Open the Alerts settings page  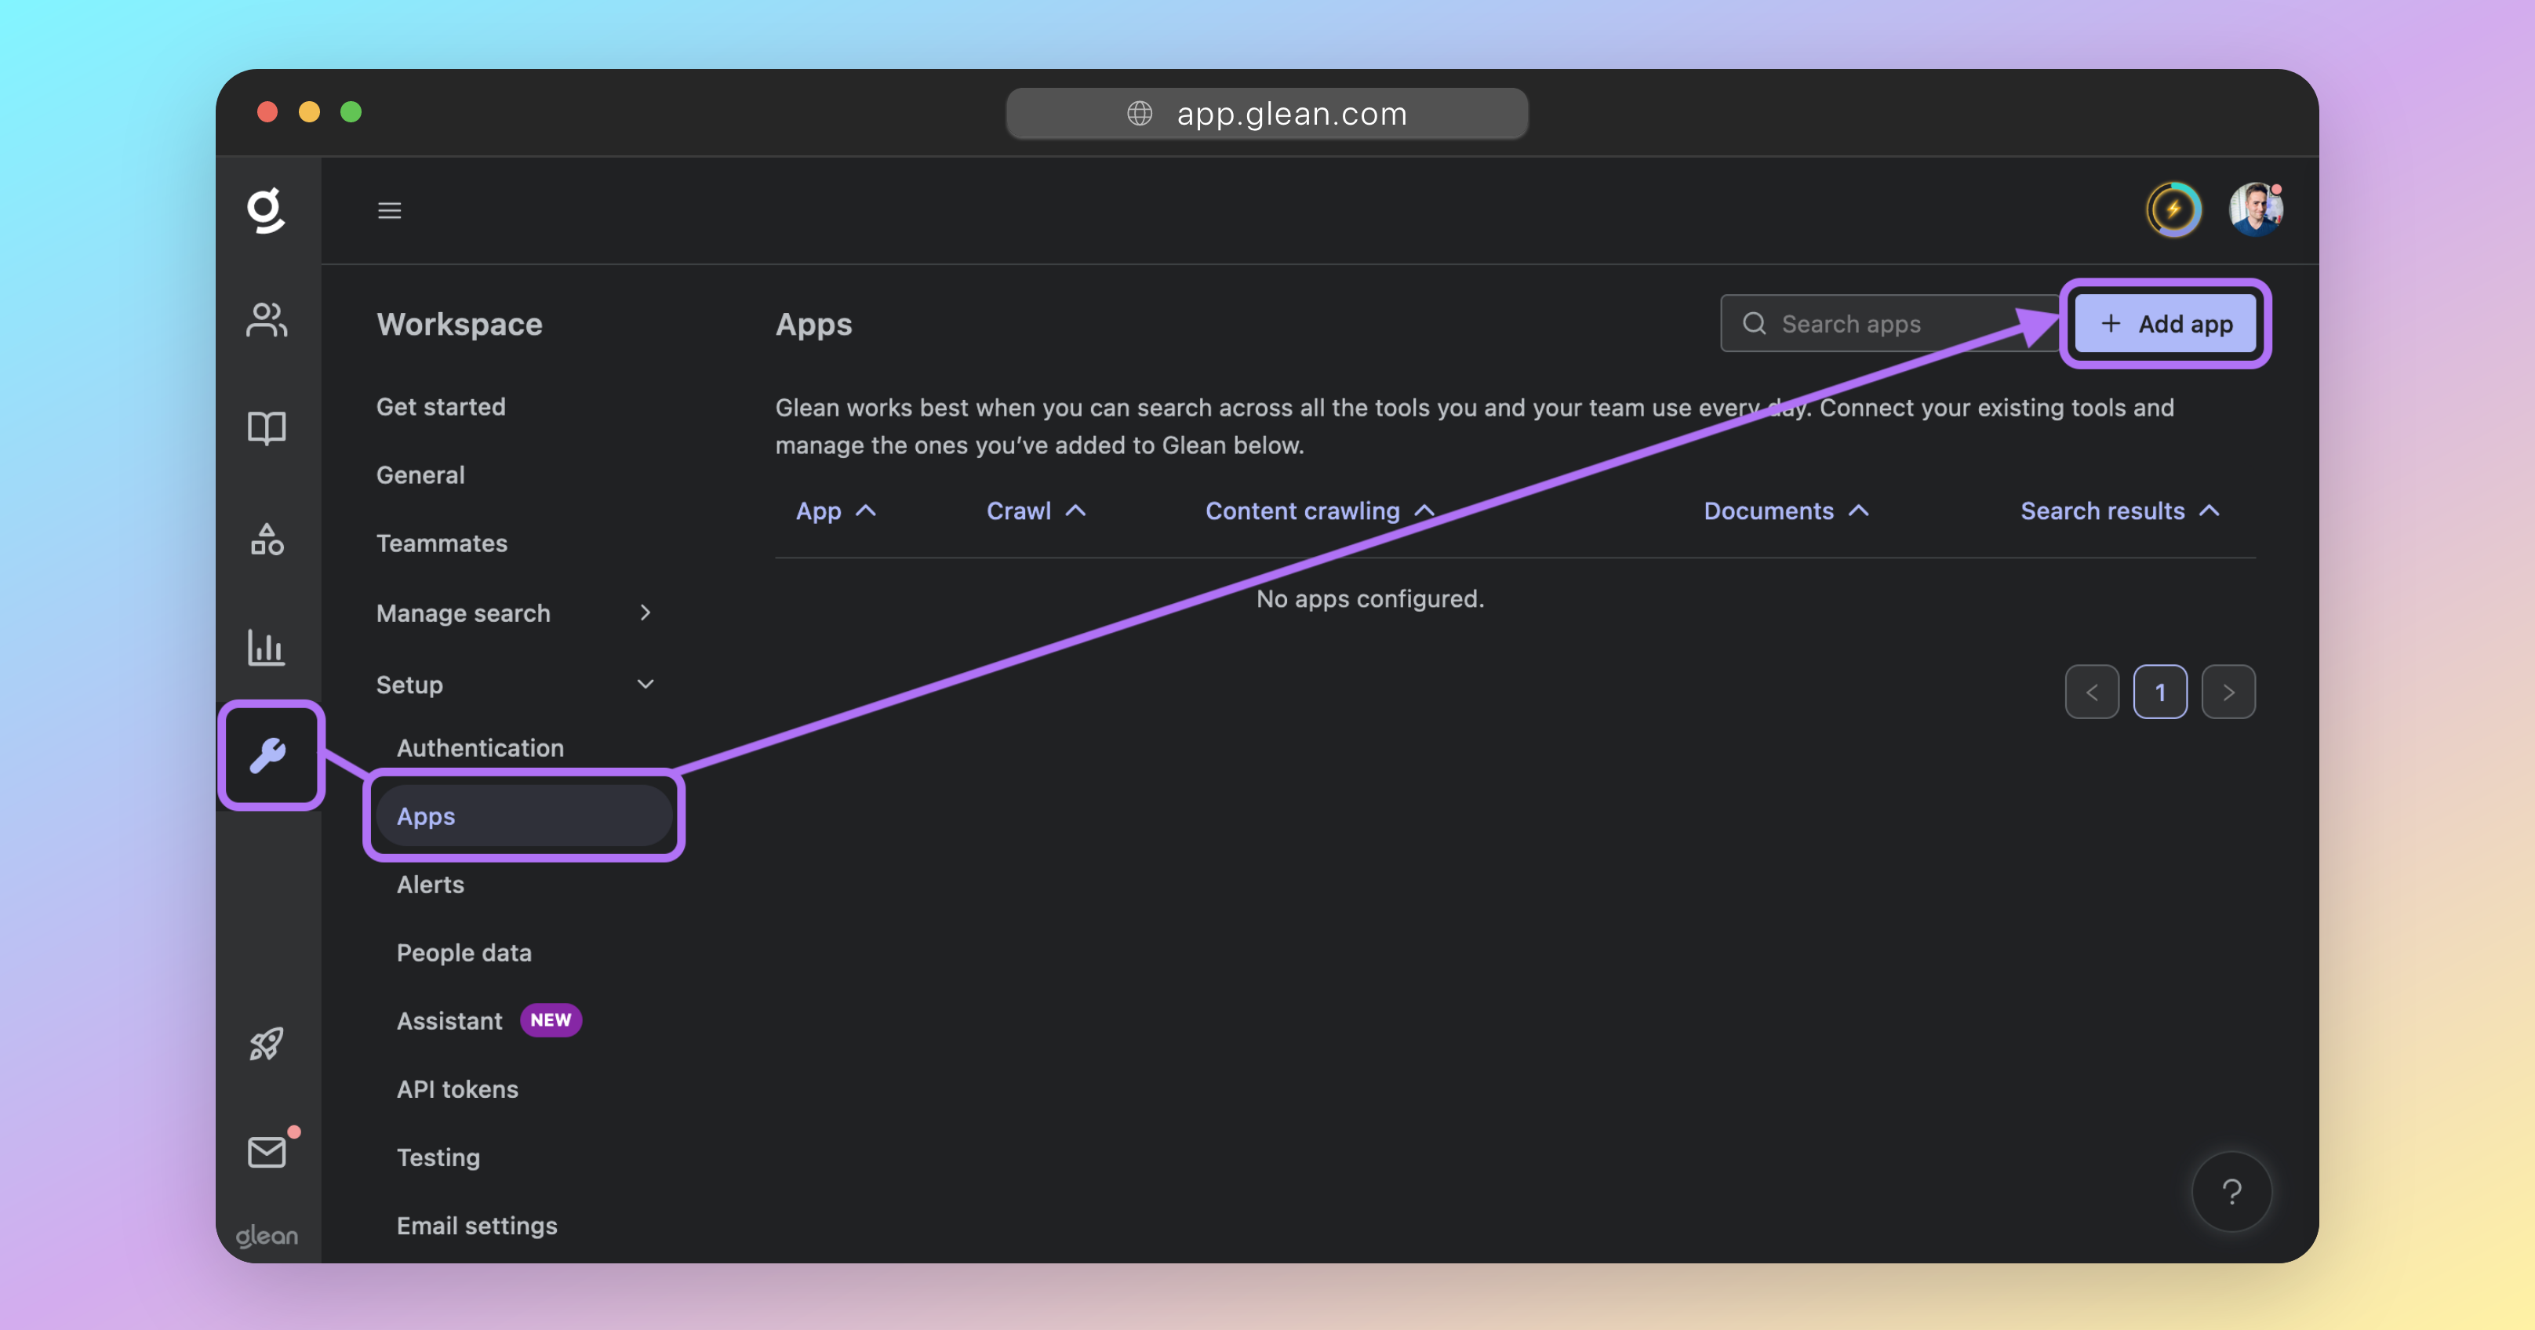click(430, 885)
